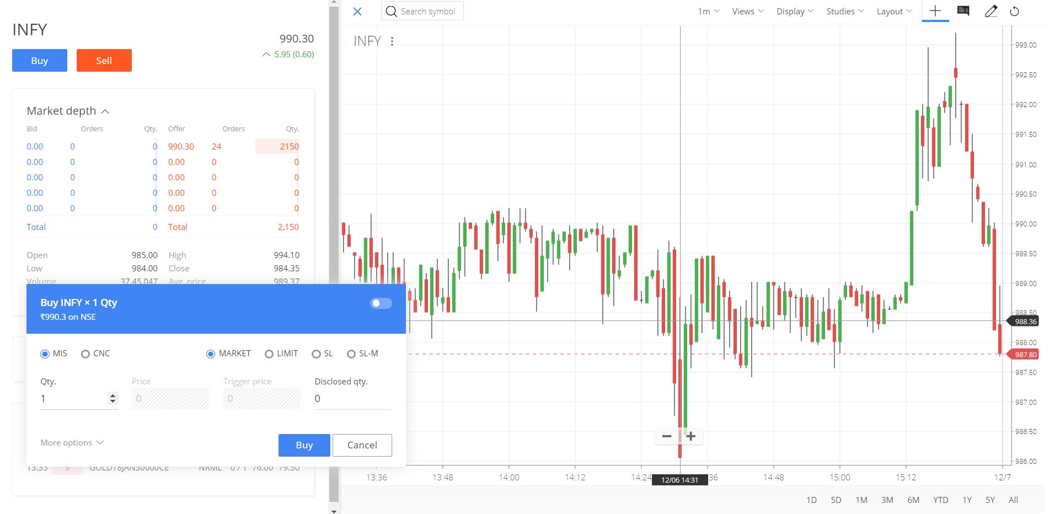
Task: Zoom in the chart with plus button
Action: point(691,436)
